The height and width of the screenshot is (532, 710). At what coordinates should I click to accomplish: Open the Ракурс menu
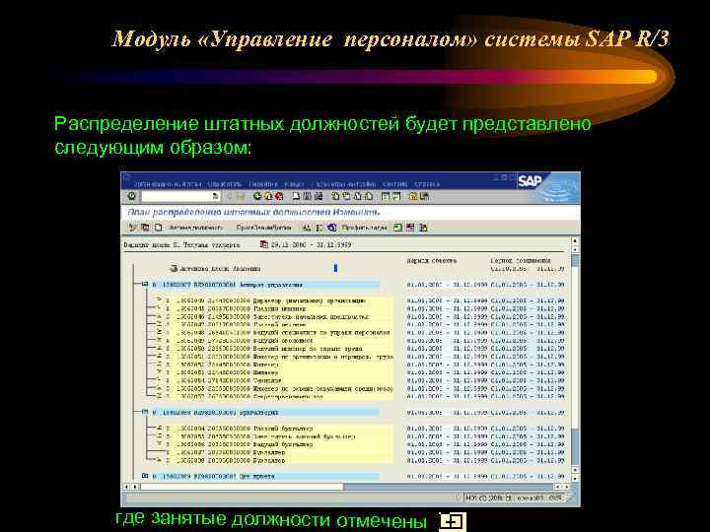(x=294, y=184)
